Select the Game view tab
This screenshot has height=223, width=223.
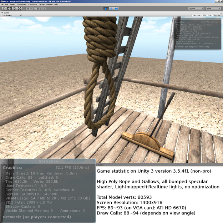point(5,12)
